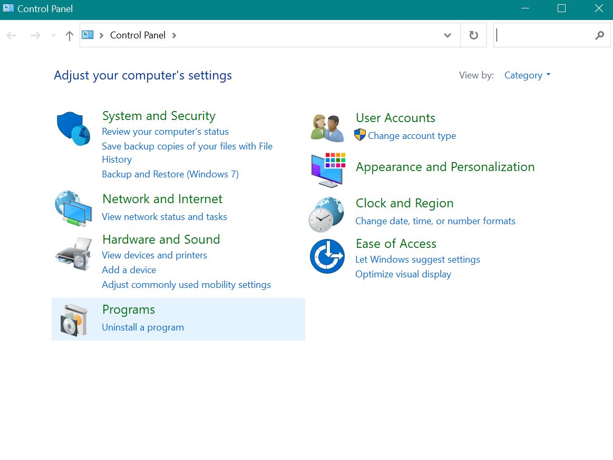Open Backup and Restore (Windows 7)
Viewport: 613px width, 460px height.
(x=170, y=174)
